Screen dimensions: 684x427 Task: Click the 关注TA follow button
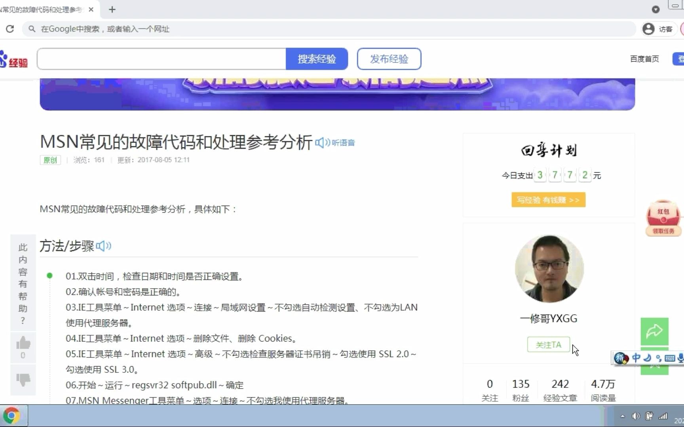(549, 345)
